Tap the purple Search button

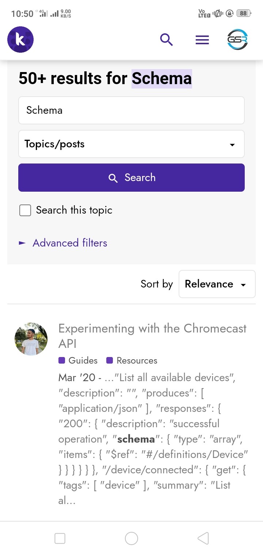(x=131, y=177)
